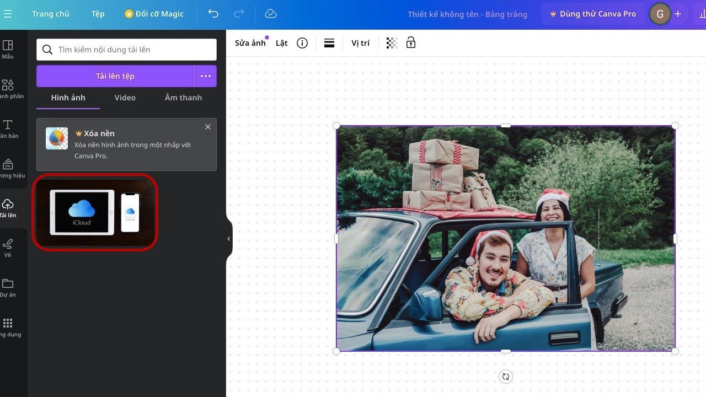This screenshot has width=706, height=397.
Task: Open transparency settings via checkered icon
Action: [x=391, y=42]
